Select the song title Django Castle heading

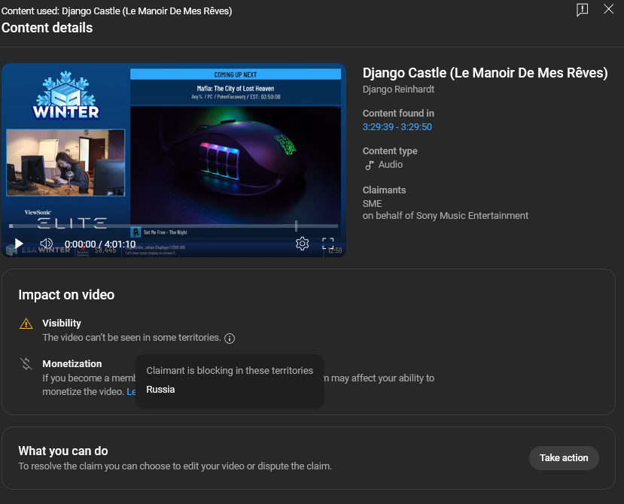point(485,73)
